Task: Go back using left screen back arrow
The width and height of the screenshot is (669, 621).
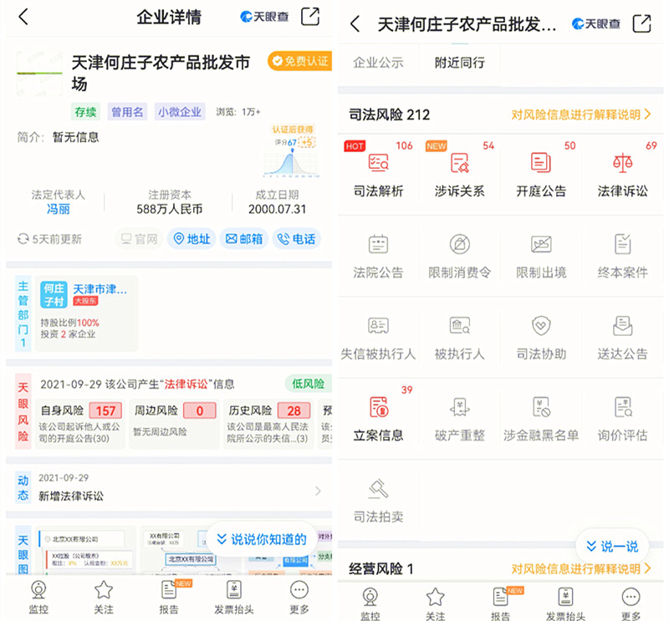Action: click(23, 17)
